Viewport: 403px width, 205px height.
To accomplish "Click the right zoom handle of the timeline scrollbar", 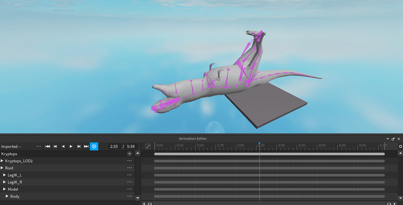I will (x=390, y=203).
